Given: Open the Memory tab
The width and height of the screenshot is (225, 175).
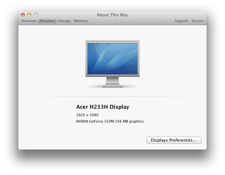Looking at the screenshot, I should (x=81, y=21).
